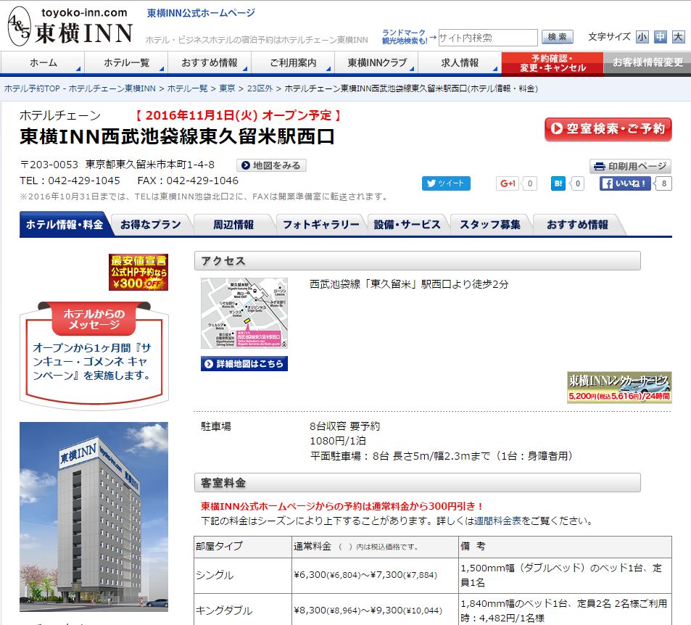
Task: Click the 最安値宣言 ¥300 OFF banner
Action: pyautogui.click(x=138, y=272)
